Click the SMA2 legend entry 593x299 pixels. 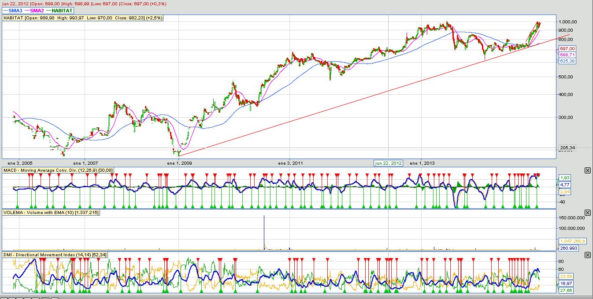[37, 11]
